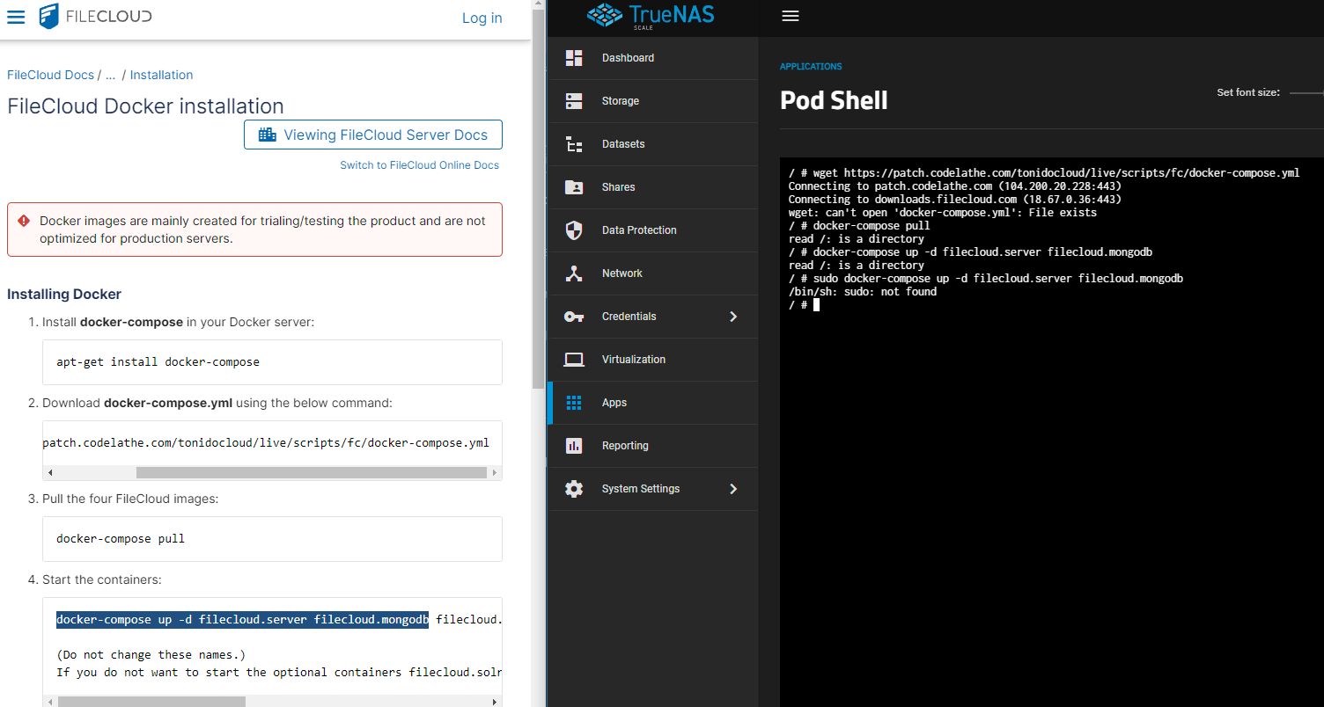1324x707 pixels.
Task: Click the Log in link
Action: [482, 18]
